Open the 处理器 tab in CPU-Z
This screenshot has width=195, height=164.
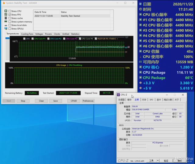[x=121, y=100]
